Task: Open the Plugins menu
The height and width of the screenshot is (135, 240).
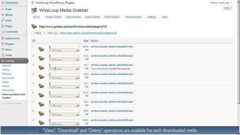Action: pyautogui.click(x=10, y=44)
